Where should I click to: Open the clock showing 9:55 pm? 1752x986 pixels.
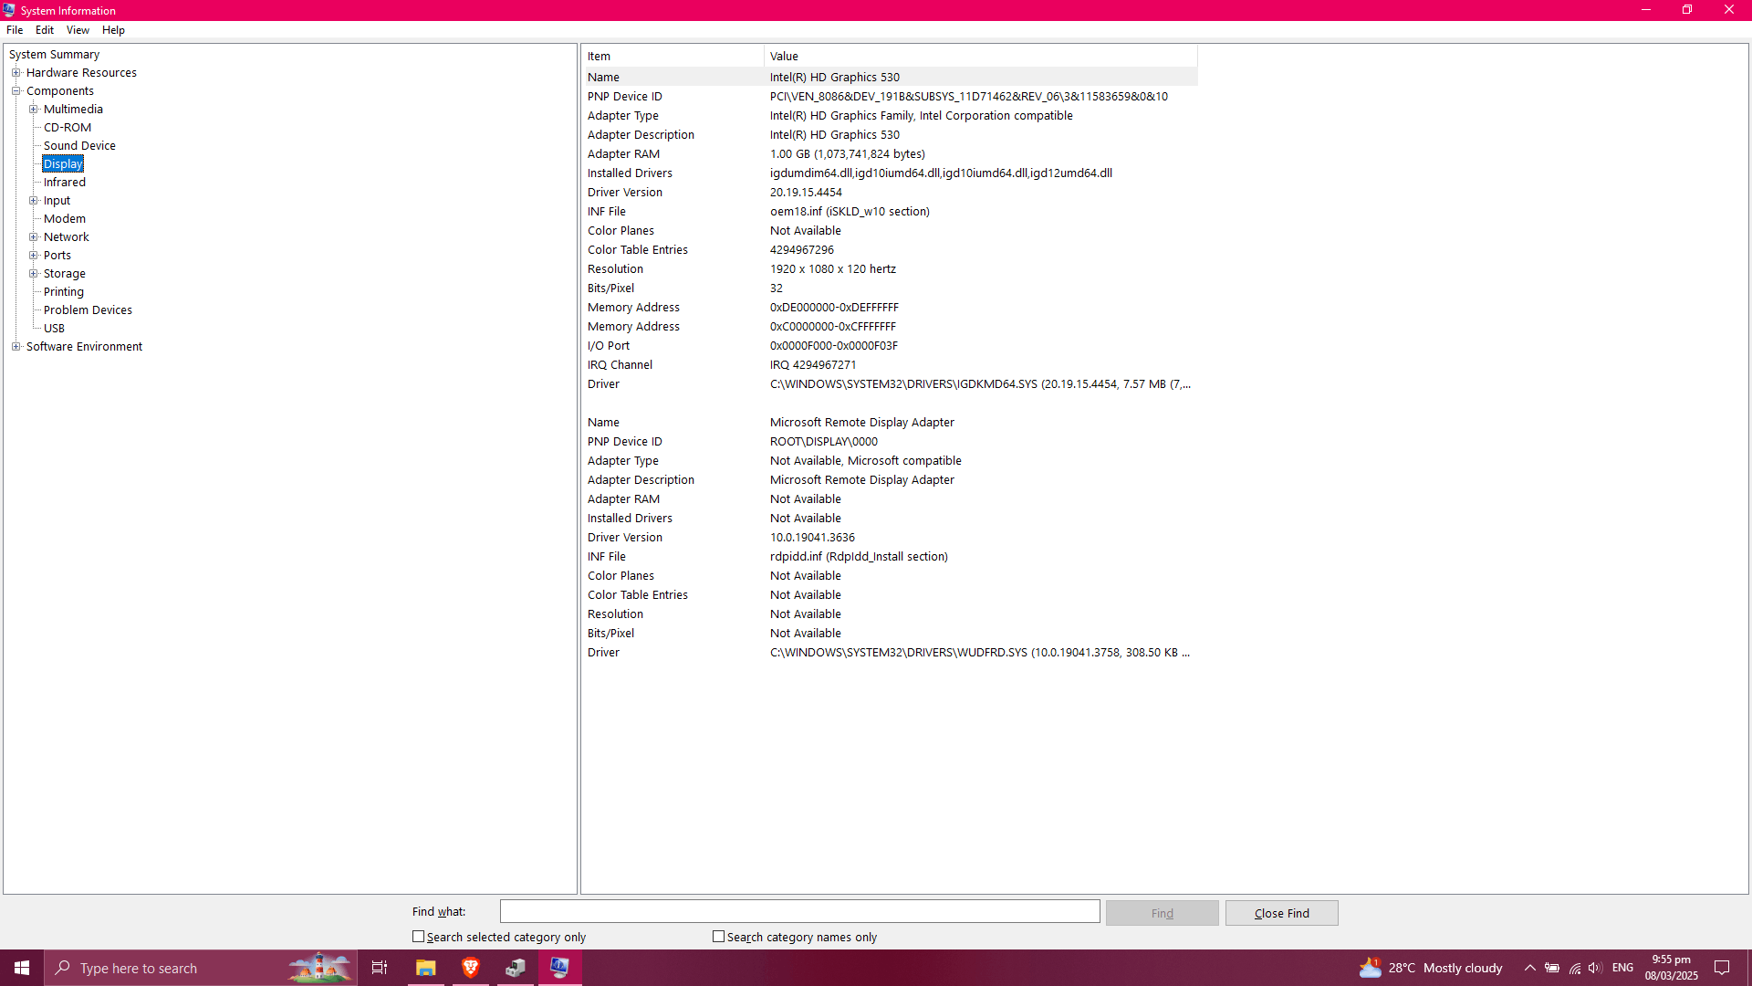(x=1672, y=968)
